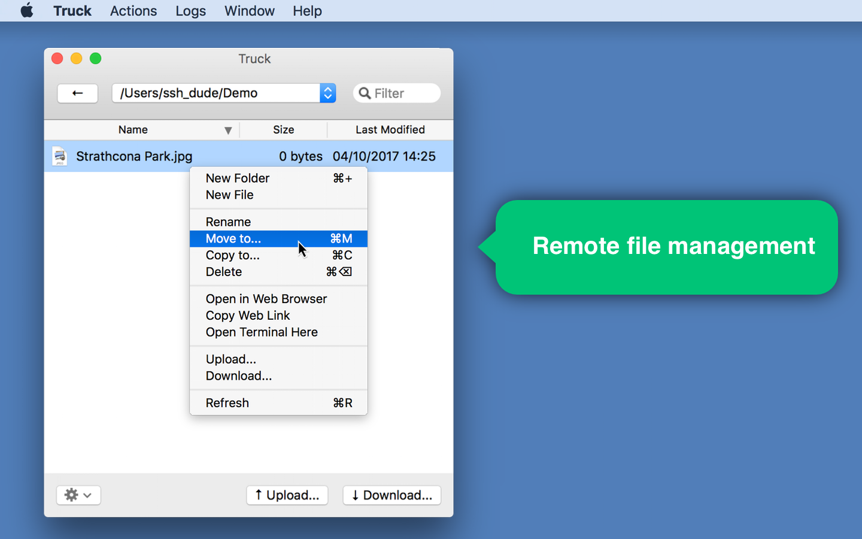The height and width of the screenshot is (539, 862).
Task: Sort by Size column header
Action: pos(284,129)
